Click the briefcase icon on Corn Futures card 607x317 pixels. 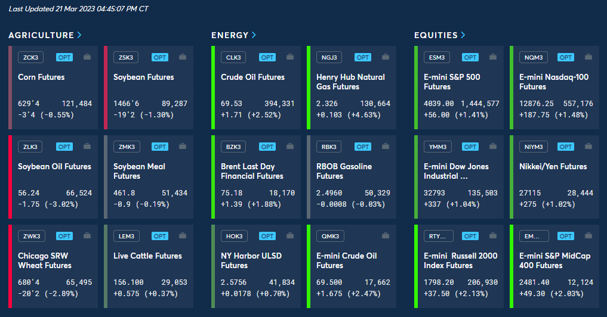coord(87,57)
